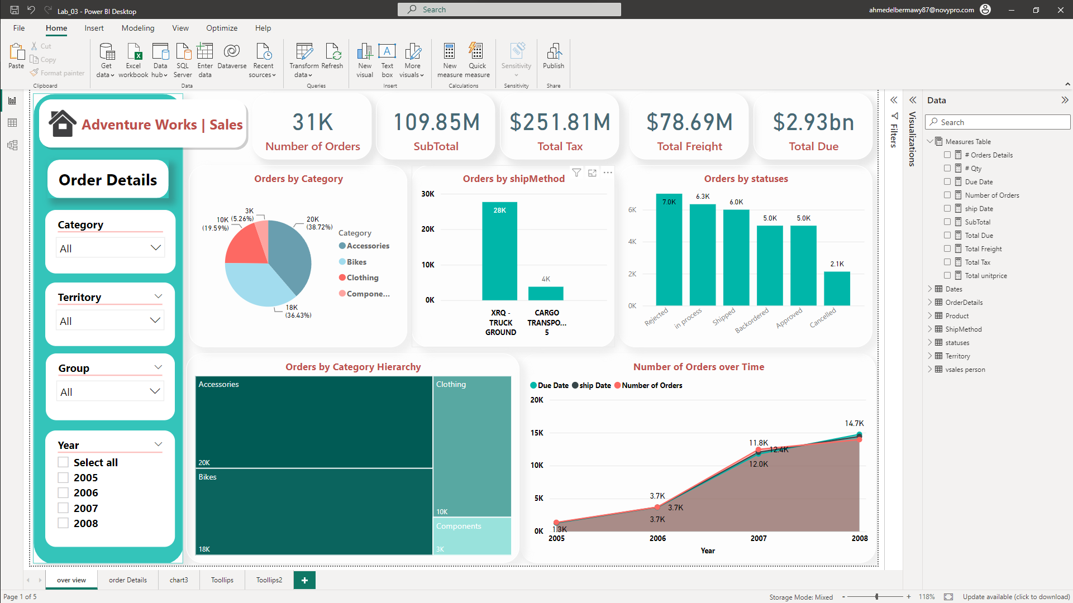Open Table view from left sidebar
The image size is (1073, 603).
12,123
